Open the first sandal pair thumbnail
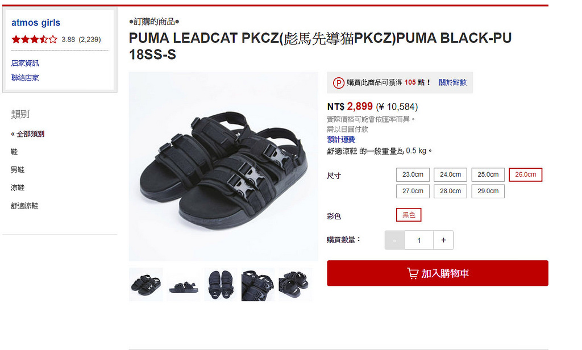This screenshot has height=350, width=582. click(x=146, y=284)
